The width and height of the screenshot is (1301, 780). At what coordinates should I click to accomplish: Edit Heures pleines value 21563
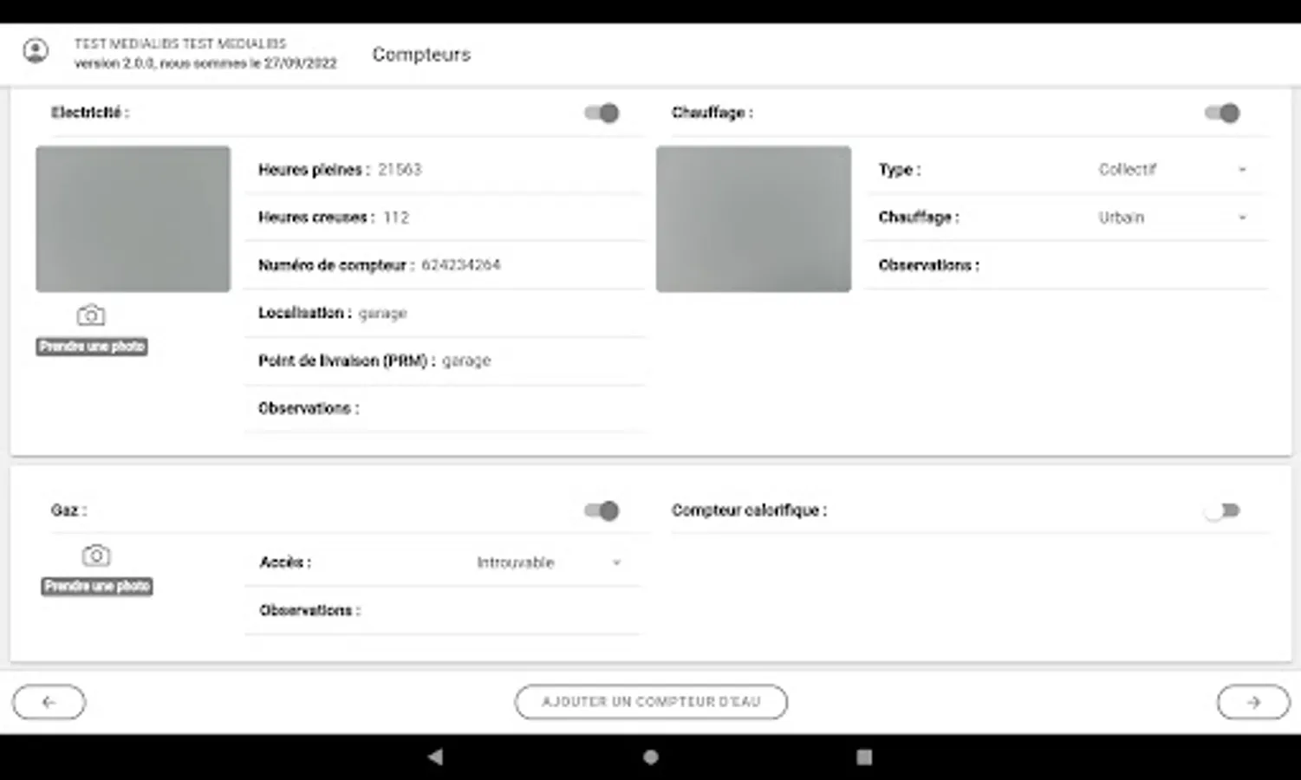[x=400, y=170]
